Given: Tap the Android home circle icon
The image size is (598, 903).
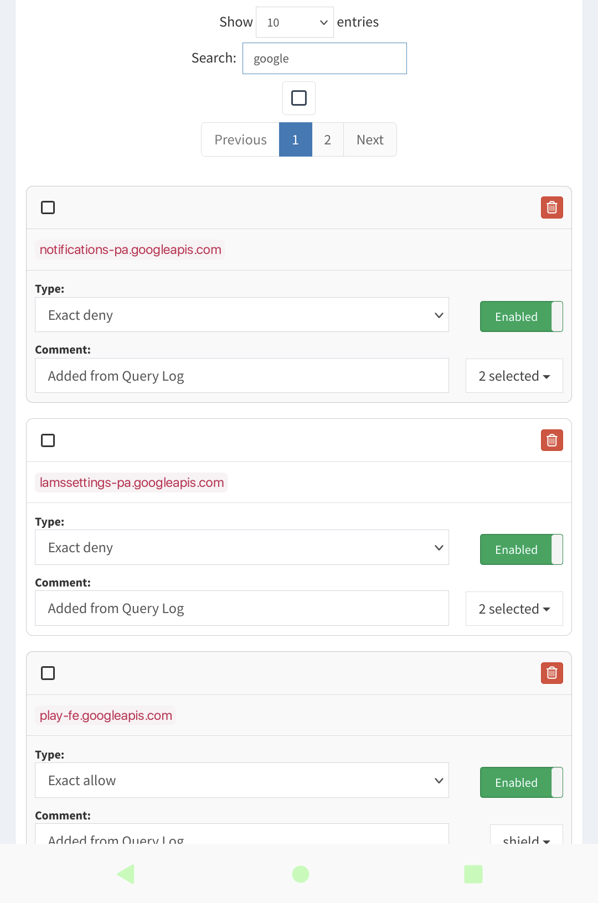Looking at the screenshot, I should 300,874.
